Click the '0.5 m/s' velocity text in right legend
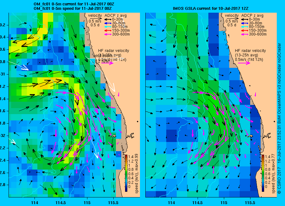Viewport: 285px width, 206px height. [x=232, y=21]
